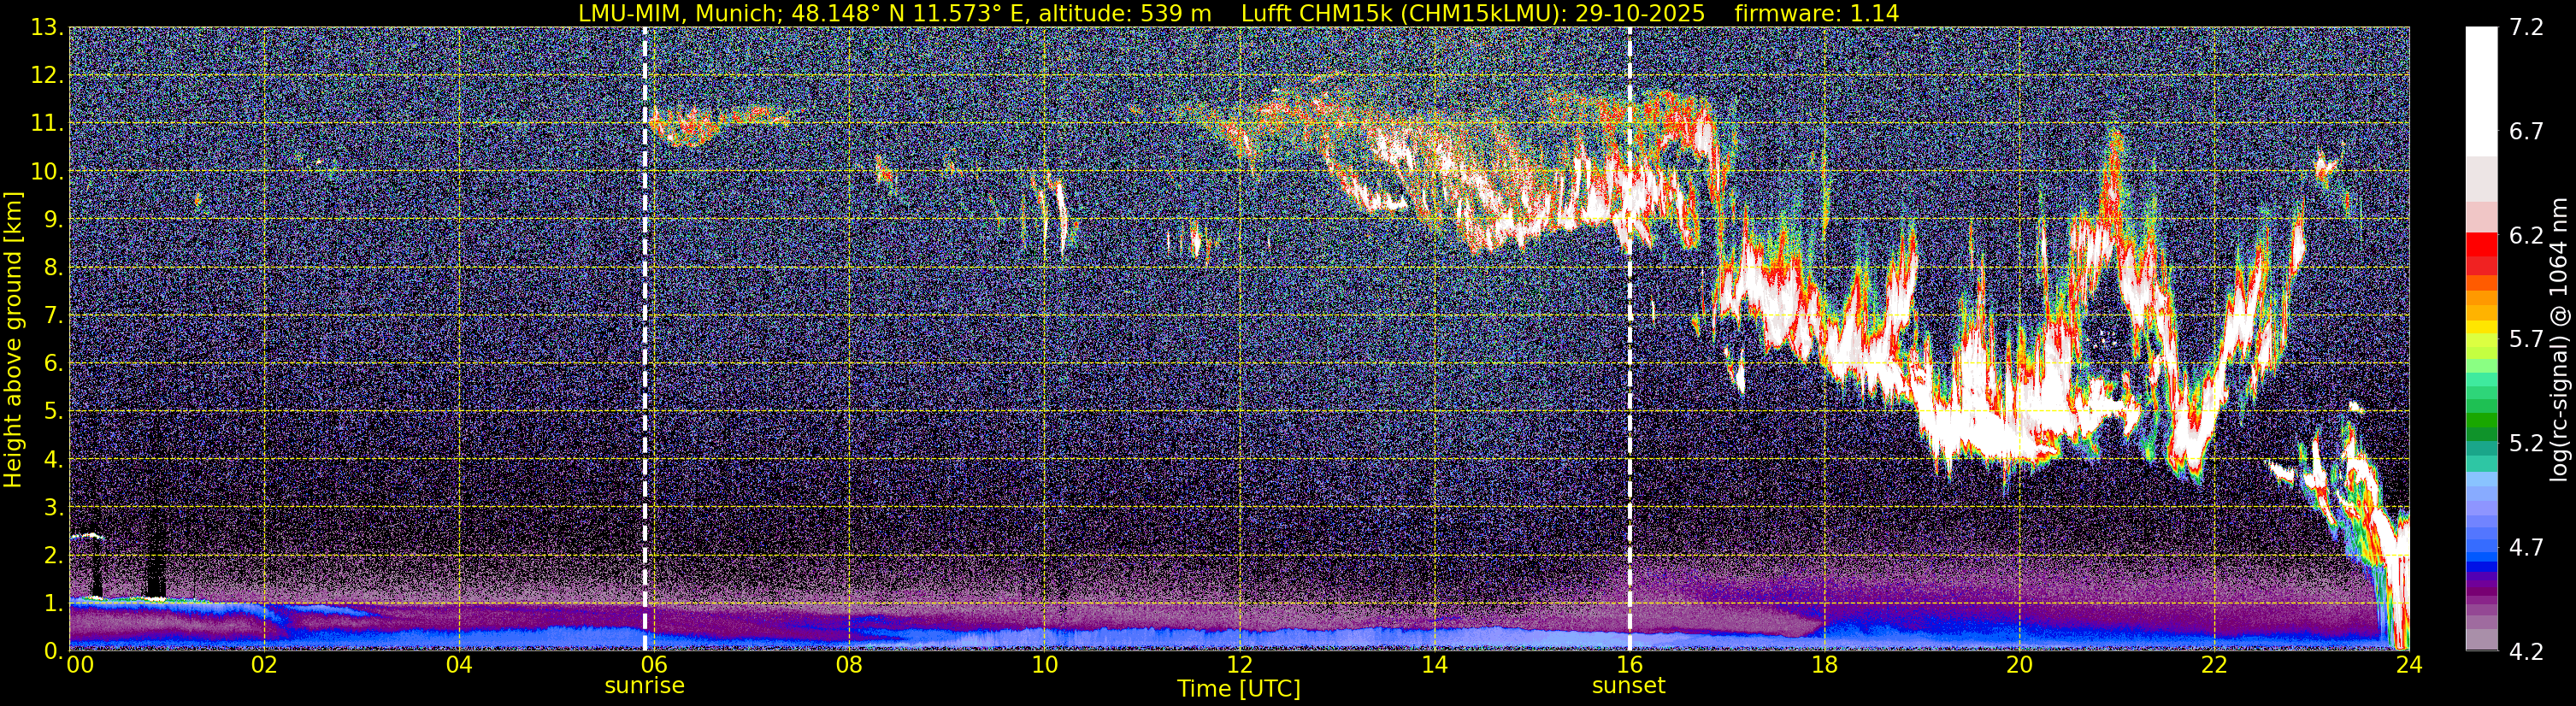
Task: Click the '20' time tick label
Action: tap(2019, 665)
